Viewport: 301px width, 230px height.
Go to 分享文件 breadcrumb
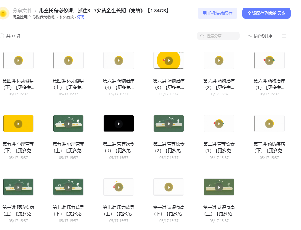point(22,11)
